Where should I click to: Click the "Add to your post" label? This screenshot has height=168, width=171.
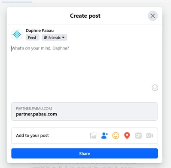pyautogui.click(x=32, y=136)
